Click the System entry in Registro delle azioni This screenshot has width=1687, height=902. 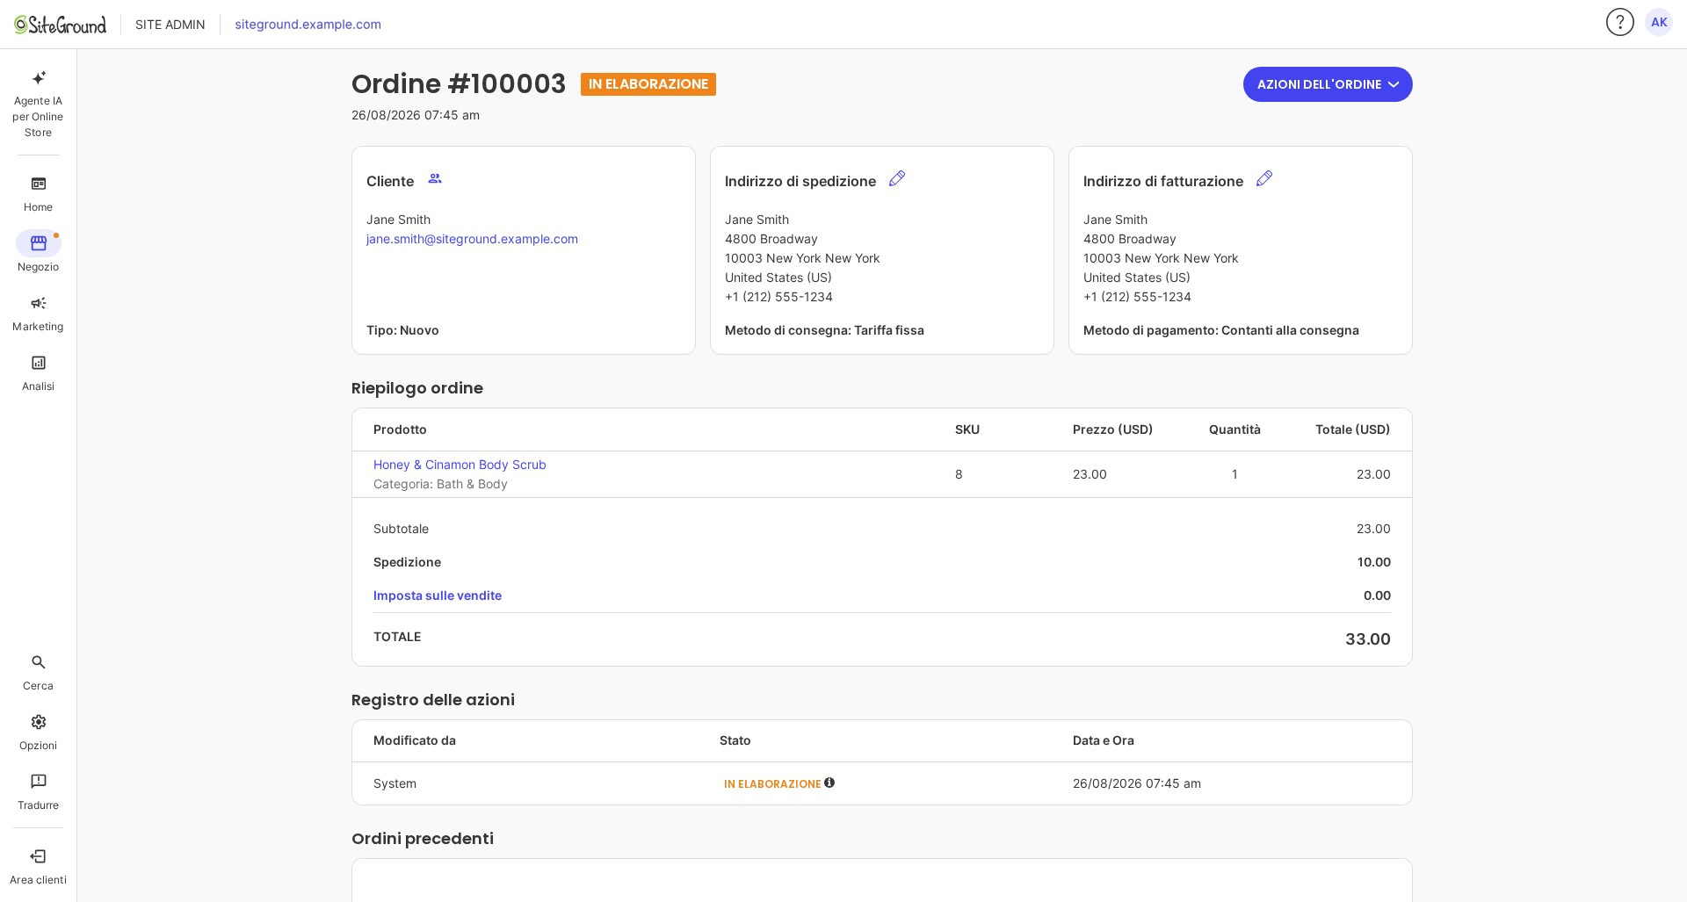click(x=395, y=783)
